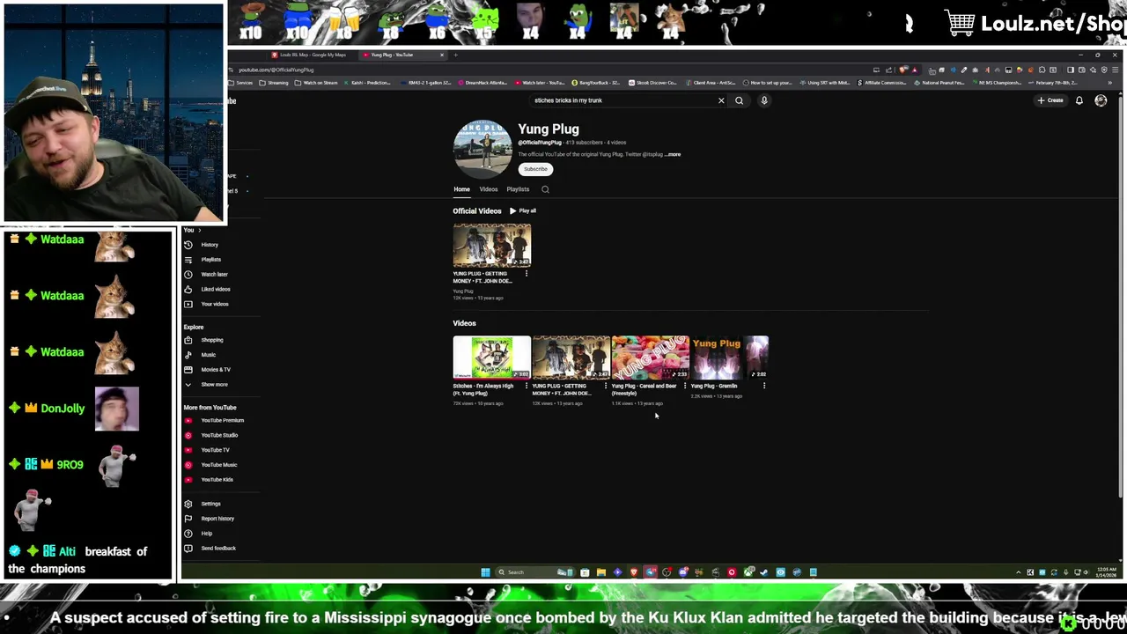Open YouTube Settings in sidebar

click(210, 504)
